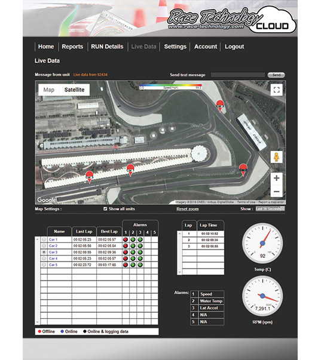Viewport: 321px width, 360px height.
Task: Focus the Send text message field
Action: tap(238, 75)
